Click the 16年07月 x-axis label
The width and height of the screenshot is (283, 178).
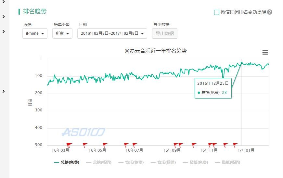point(134,150)
